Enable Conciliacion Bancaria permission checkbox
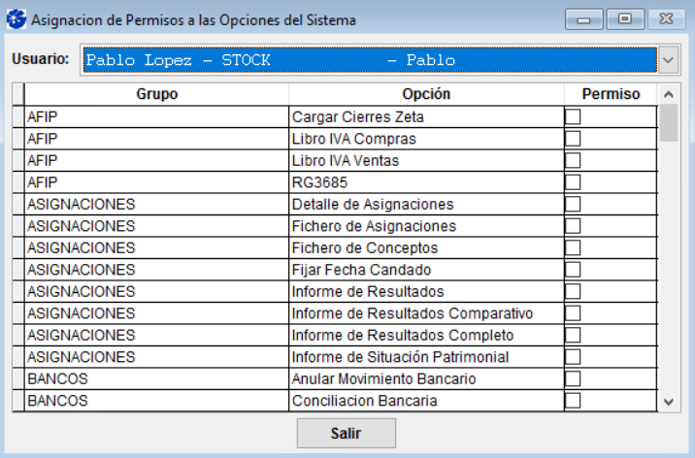Screen dimensions: 695x458 coord(574,401)
